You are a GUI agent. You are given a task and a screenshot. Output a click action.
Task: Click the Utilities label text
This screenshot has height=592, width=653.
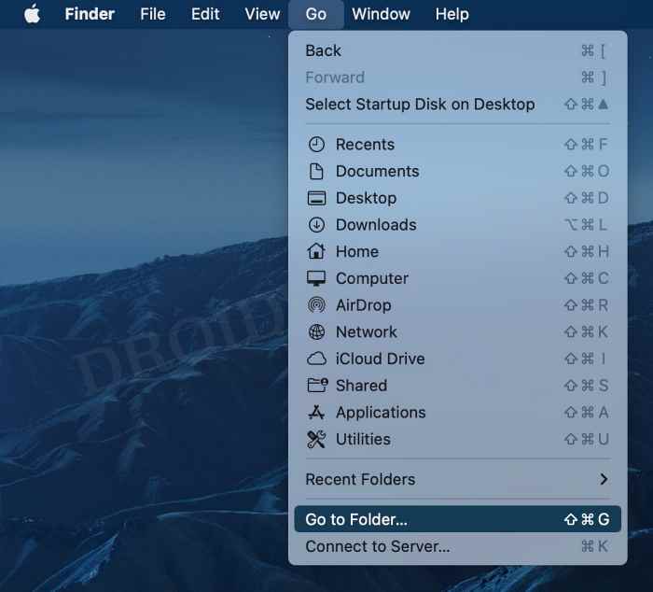[363, 439]
